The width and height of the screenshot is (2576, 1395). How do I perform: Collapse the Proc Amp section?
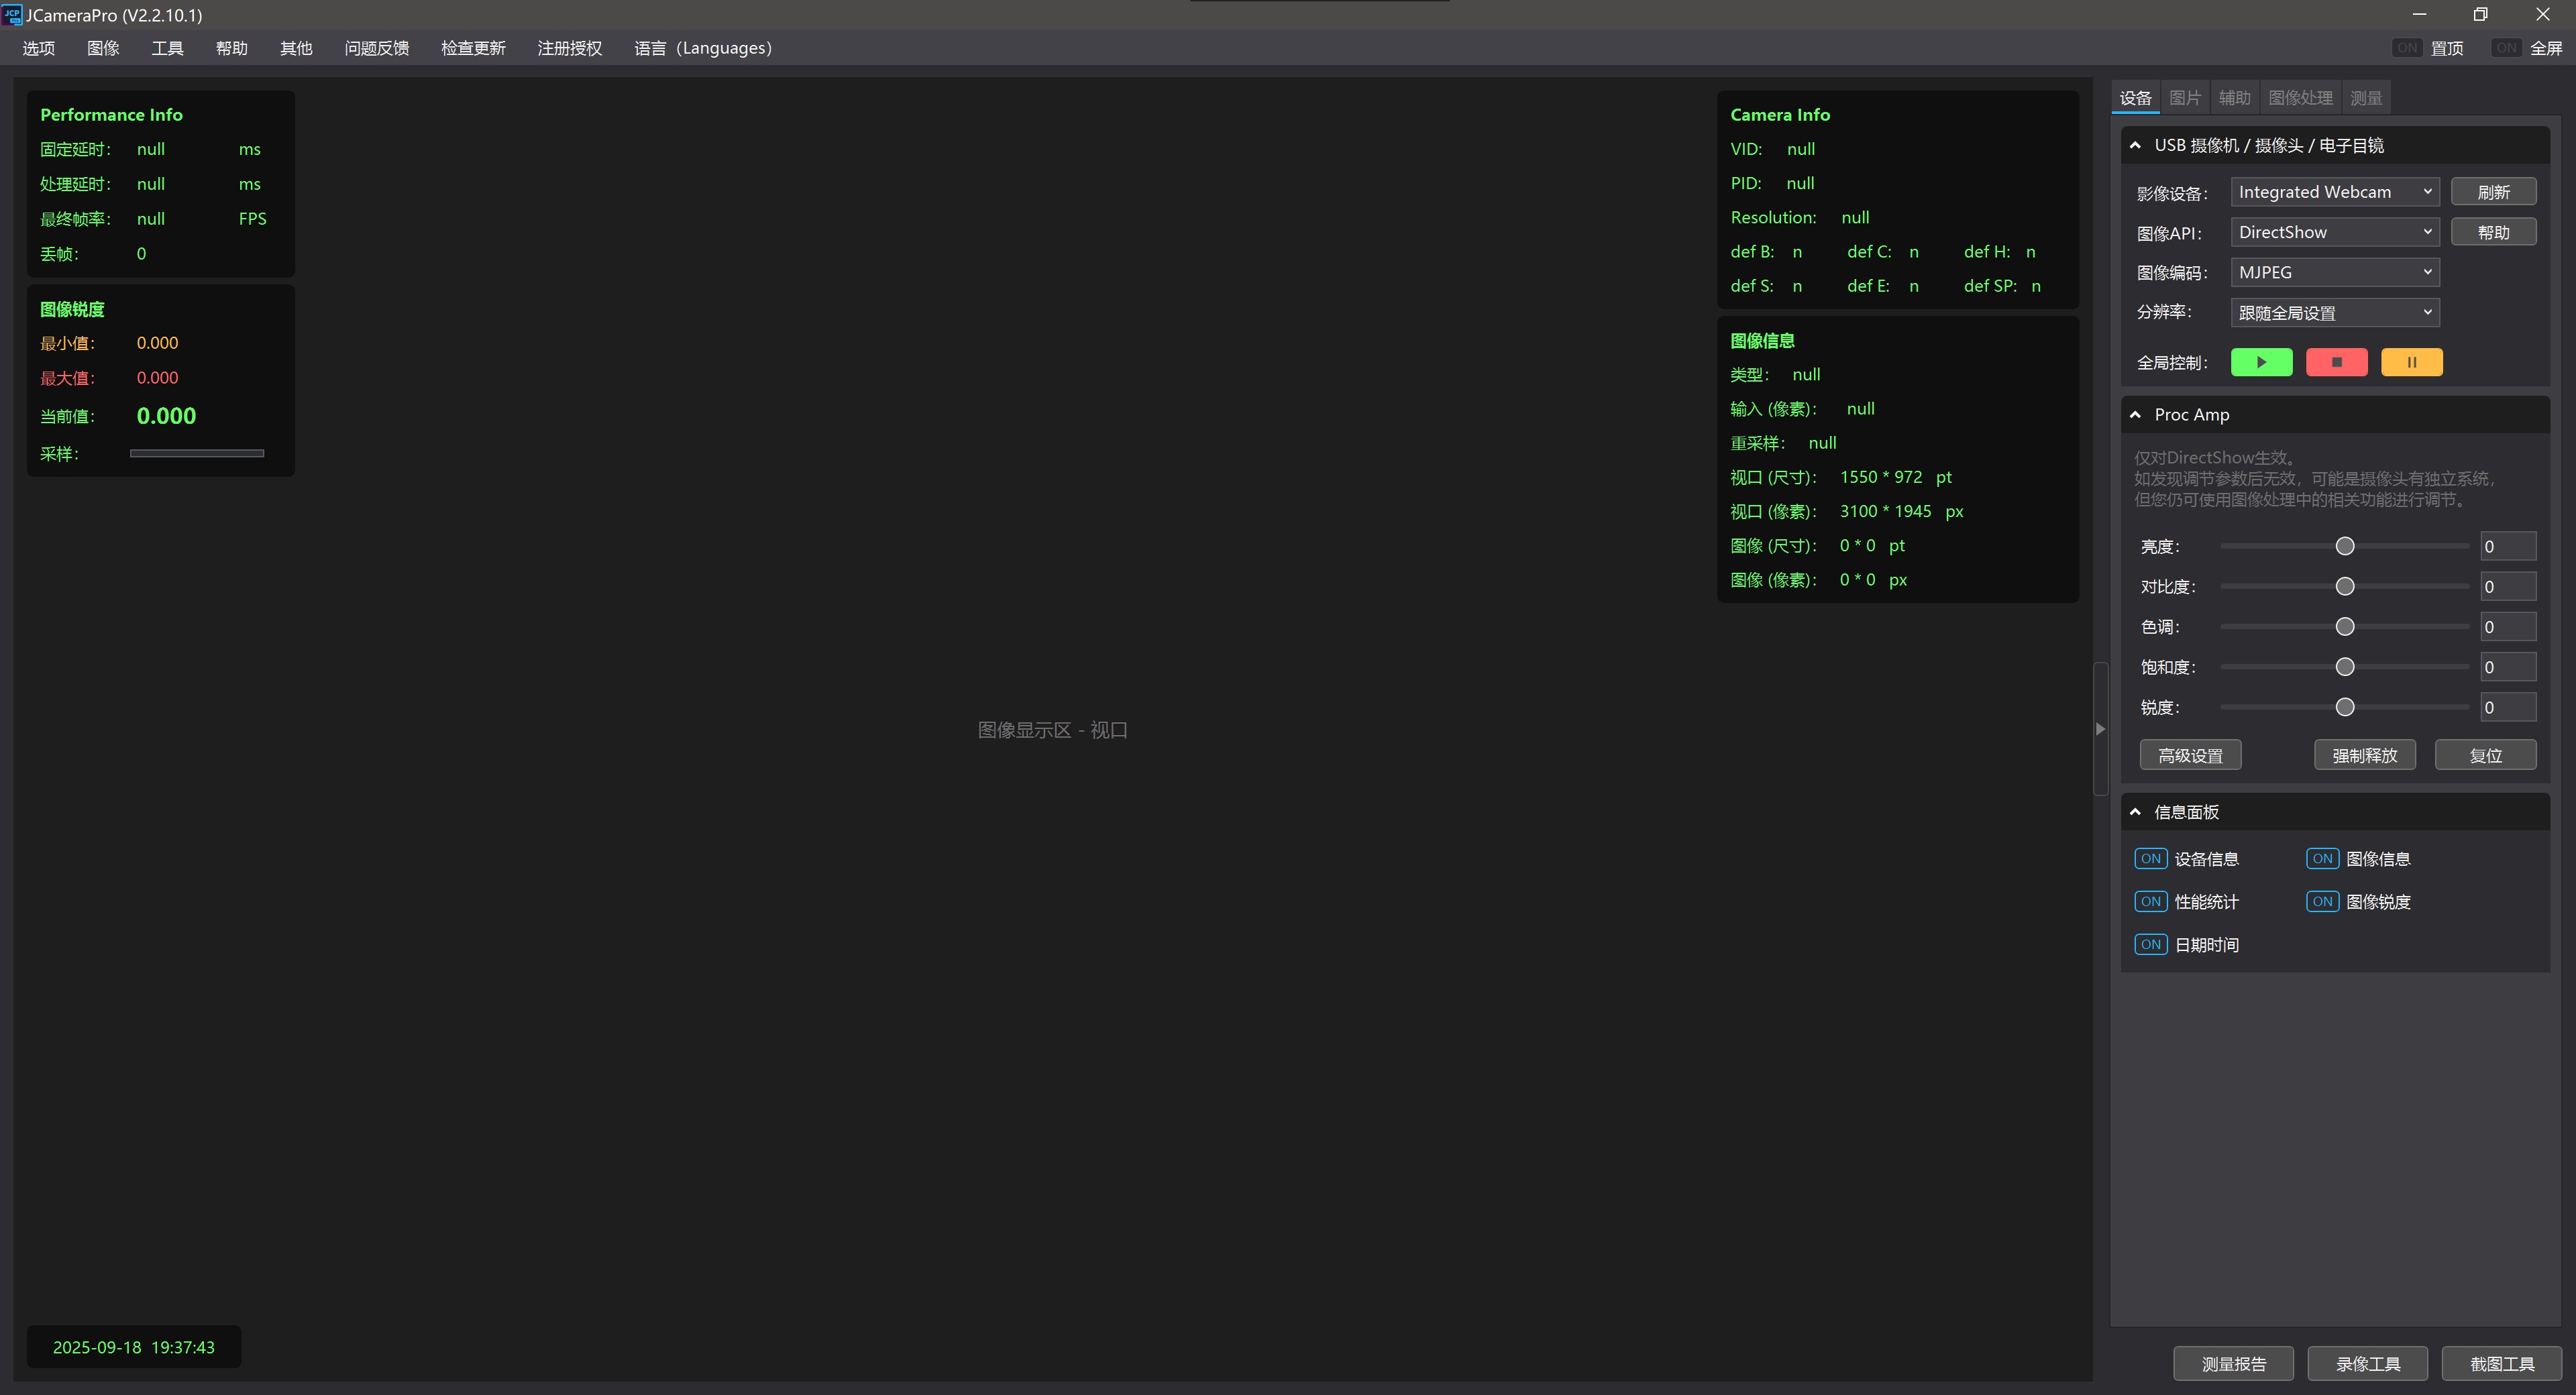click(2135, 415)
